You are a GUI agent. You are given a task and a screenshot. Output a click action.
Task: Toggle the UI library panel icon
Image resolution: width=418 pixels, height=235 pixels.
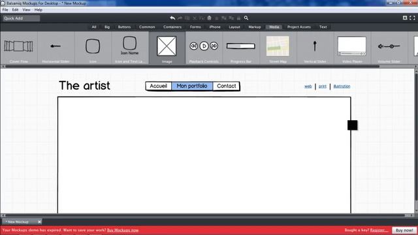coord(405,18)
